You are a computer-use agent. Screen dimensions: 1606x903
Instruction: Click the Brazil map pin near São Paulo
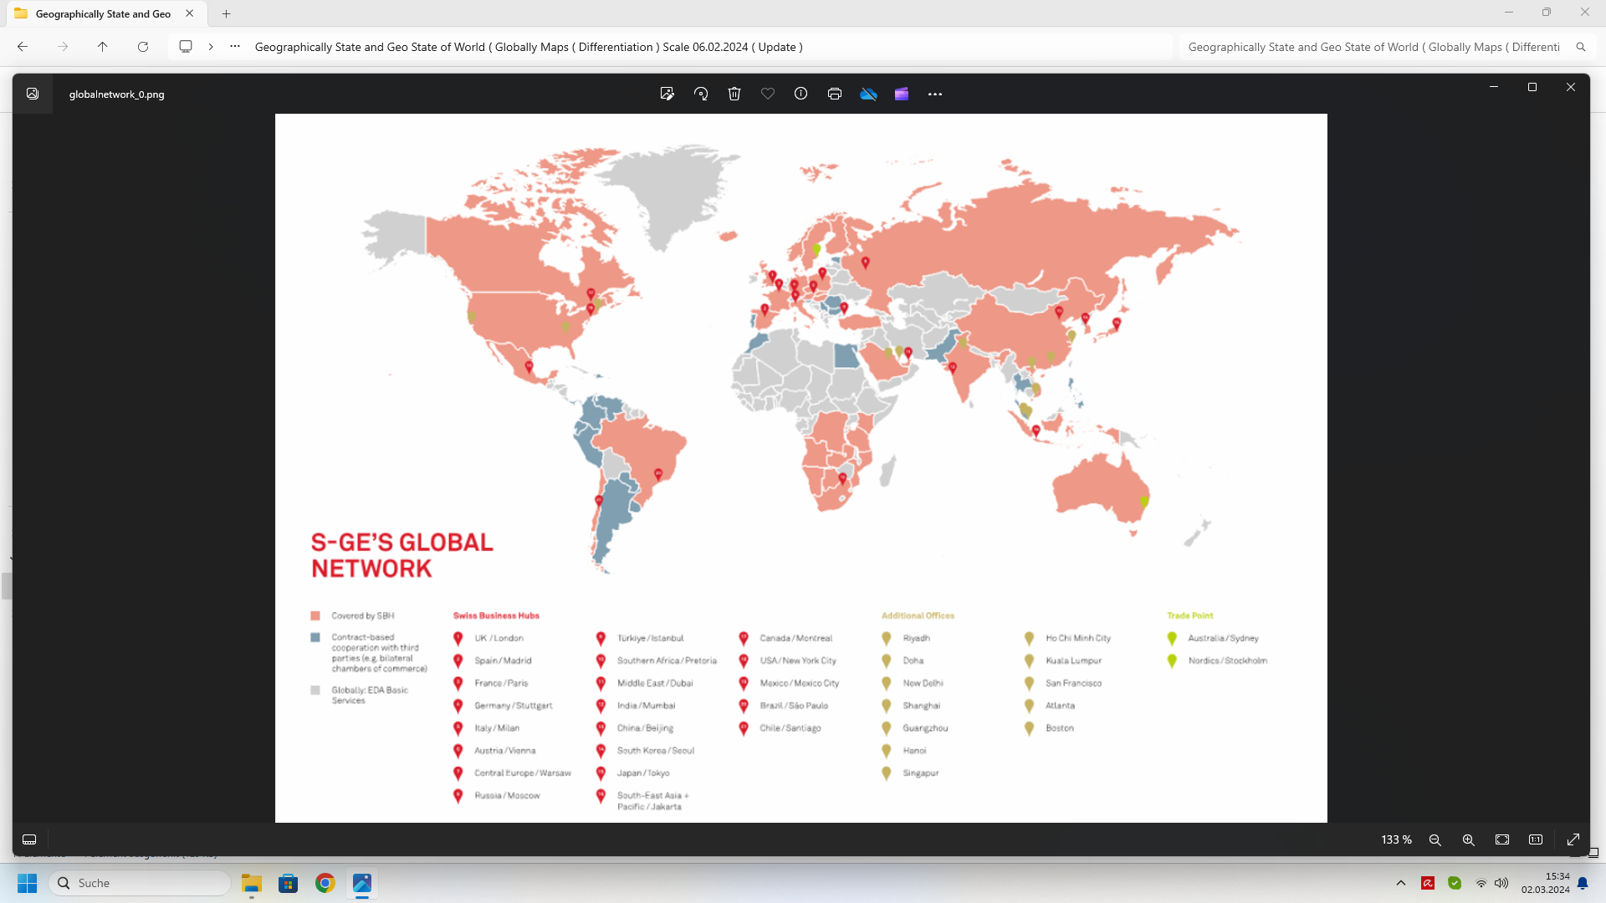(658, 474)
